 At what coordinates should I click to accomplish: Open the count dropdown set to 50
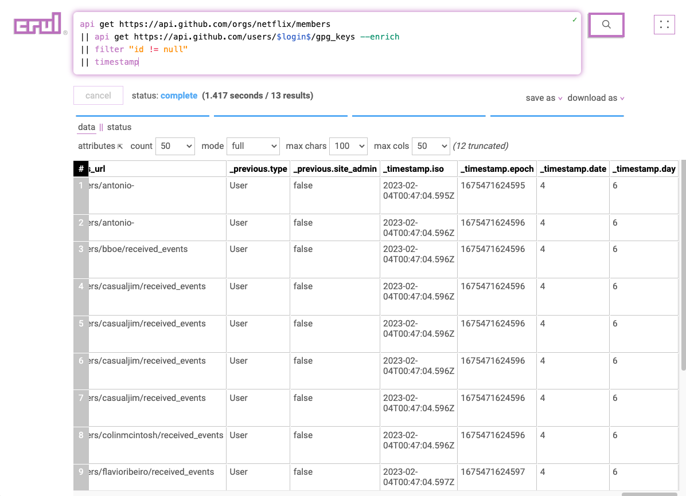(x=176, y=146)
